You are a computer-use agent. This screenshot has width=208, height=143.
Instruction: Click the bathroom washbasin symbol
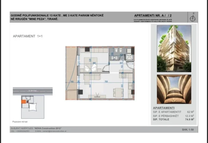pos(114,58)
